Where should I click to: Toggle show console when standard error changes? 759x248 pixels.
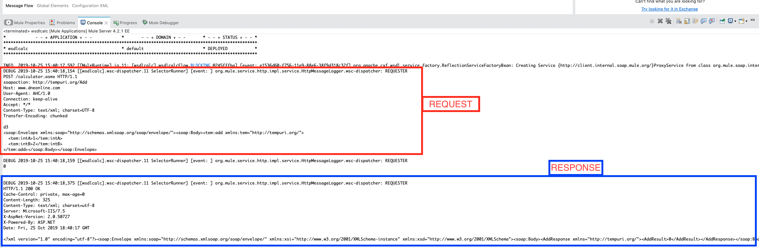coord(712,21)
